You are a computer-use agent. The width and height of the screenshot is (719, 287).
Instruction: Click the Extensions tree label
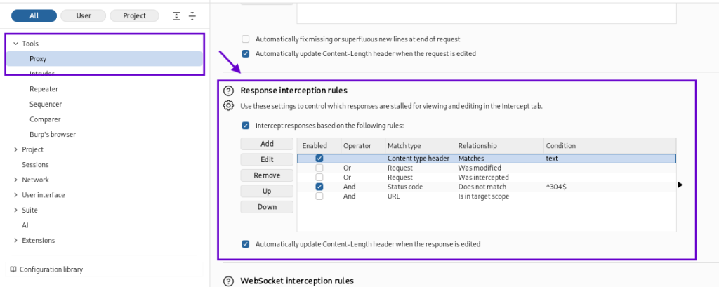[x=38, y=240]
